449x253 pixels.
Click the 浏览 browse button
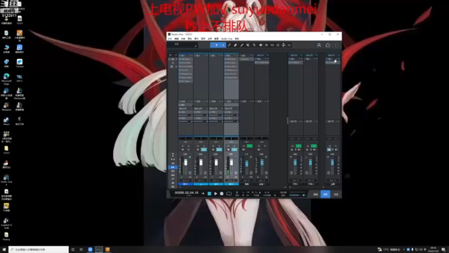tap(336, 195)
